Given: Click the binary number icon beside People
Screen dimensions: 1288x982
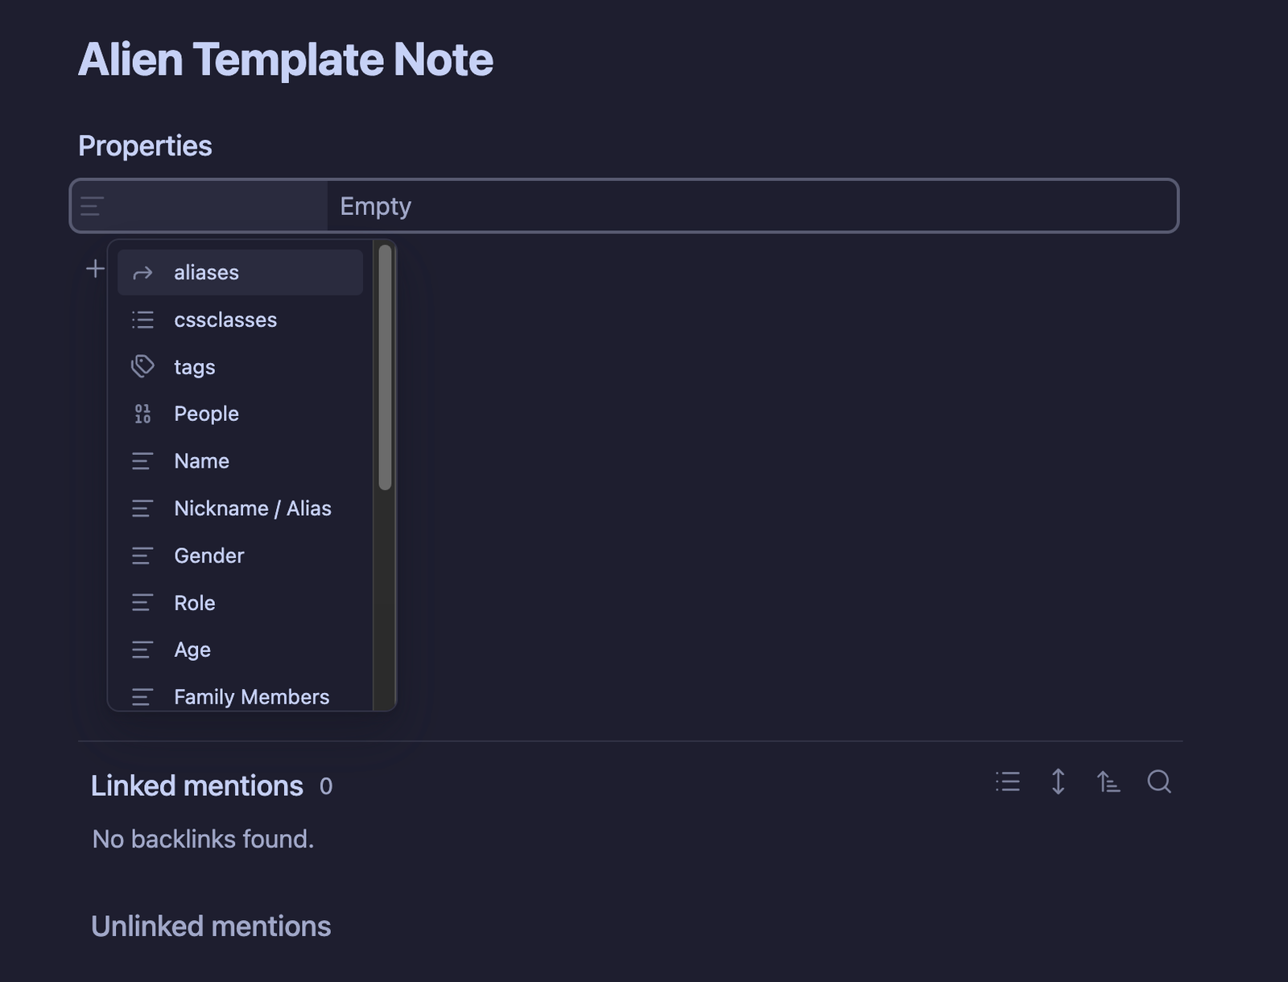Looking at the screenshot, I should click(x=142, y=414).
